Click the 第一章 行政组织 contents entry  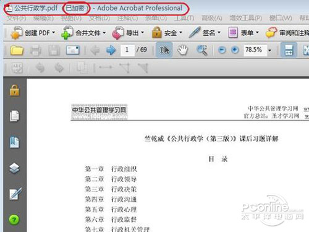[x=111, y=169]
